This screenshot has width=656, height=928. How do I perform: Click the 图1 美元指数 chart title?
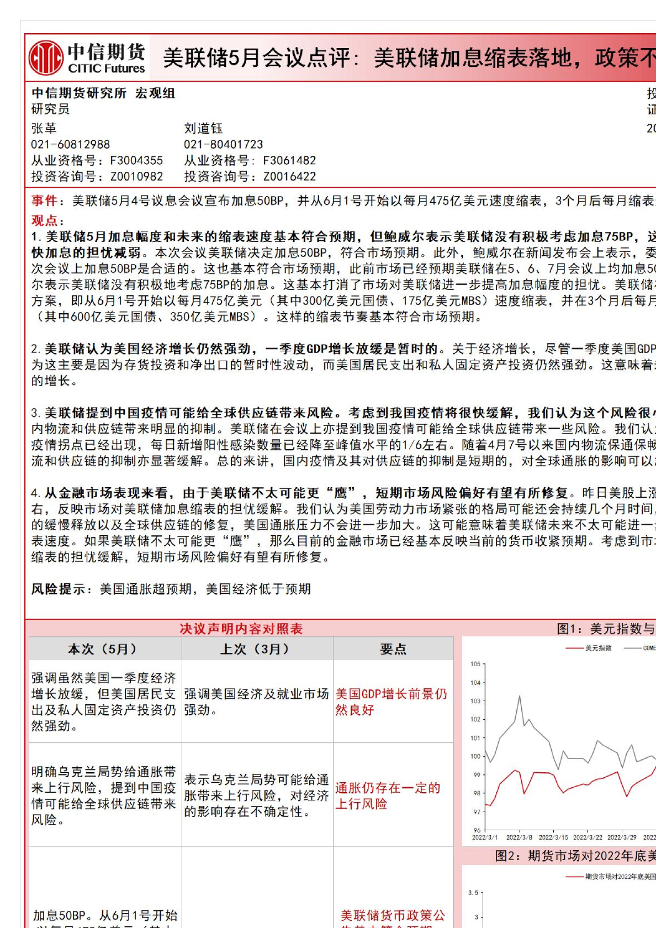click(605, 629)
